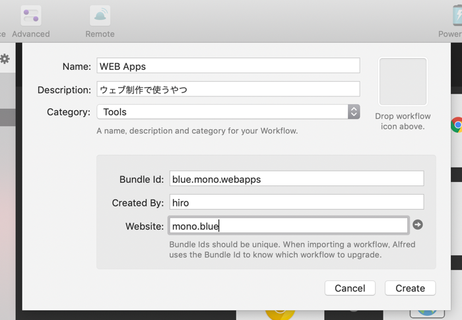Expand the Category Tools dropdown

click(228, 112)
